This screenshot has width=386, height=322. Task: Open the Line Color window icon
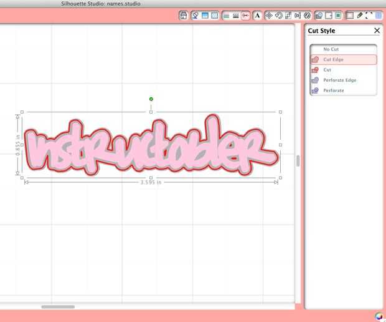tap(226, 16)
